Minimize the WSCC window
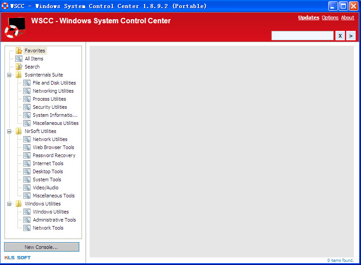361x265 pixels. 333,6
